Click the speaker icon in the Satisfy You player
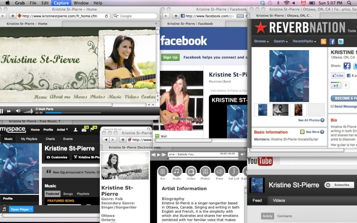Image resolution: width=357 pixels, height=223 pixels. pyautogui.click(x=243, y=154)
